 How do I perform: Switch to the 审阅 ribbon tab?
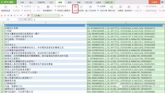tap(69, 2)
